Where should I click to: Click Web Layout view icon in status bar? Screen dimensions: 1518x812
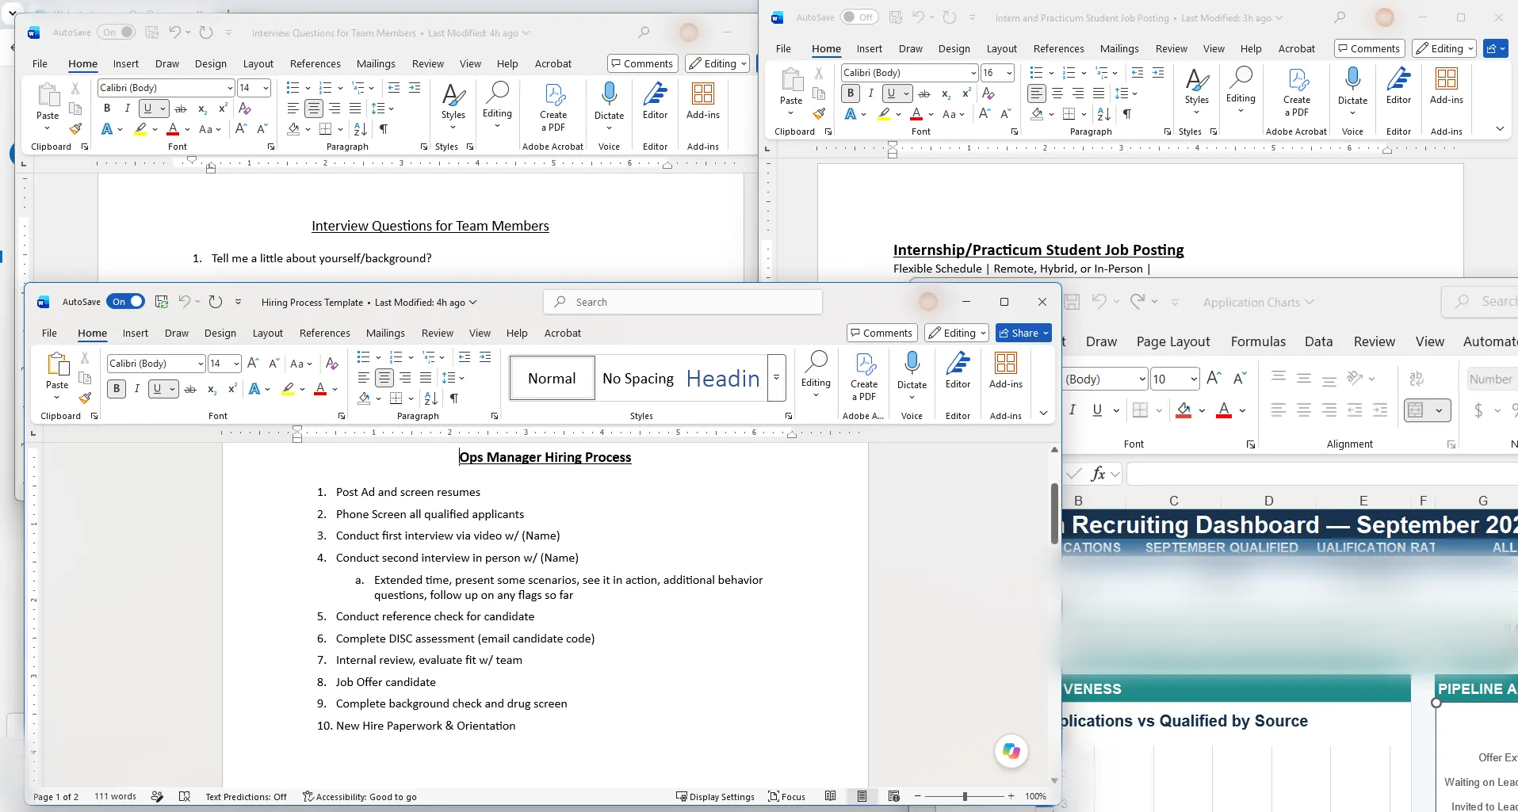coord(893,796)
